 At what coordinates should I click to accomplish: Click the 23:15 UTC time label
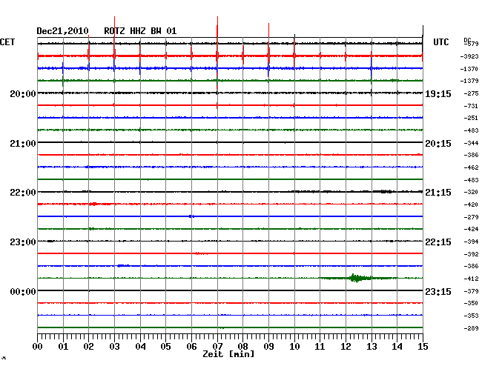[438, 292]
